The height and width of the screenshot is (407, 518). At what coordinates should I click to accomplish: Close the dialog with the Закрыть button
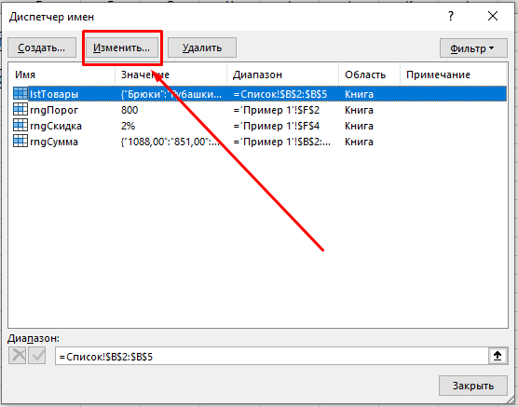pos(473,386)
